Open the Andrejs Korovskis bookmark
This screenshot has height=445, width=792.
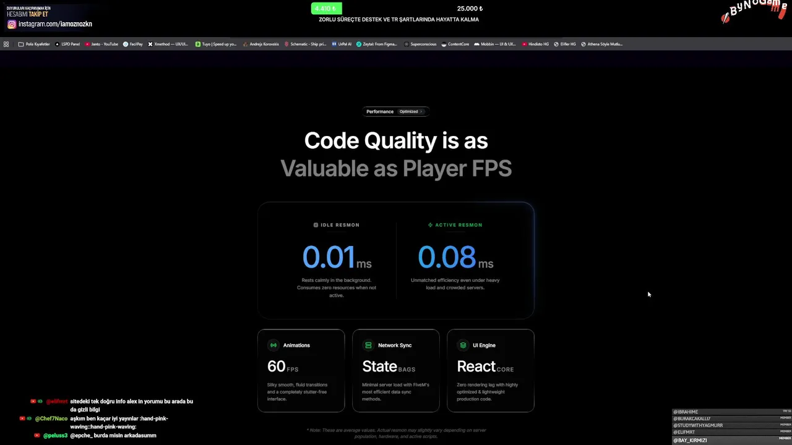(260, 44)
